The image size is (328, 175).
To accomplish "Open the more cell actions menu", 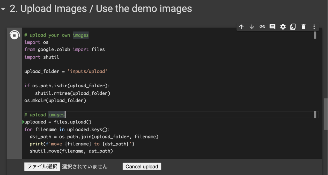I will [x=314, y=27].
